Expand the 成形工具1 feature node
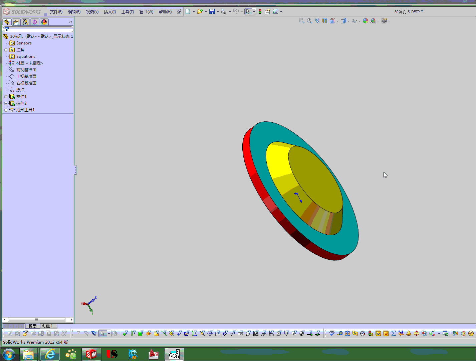The height and width of the screenshot is (361, 476). coord(6,110)
